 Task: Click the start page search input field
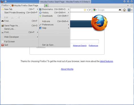[x=85, y=41]
